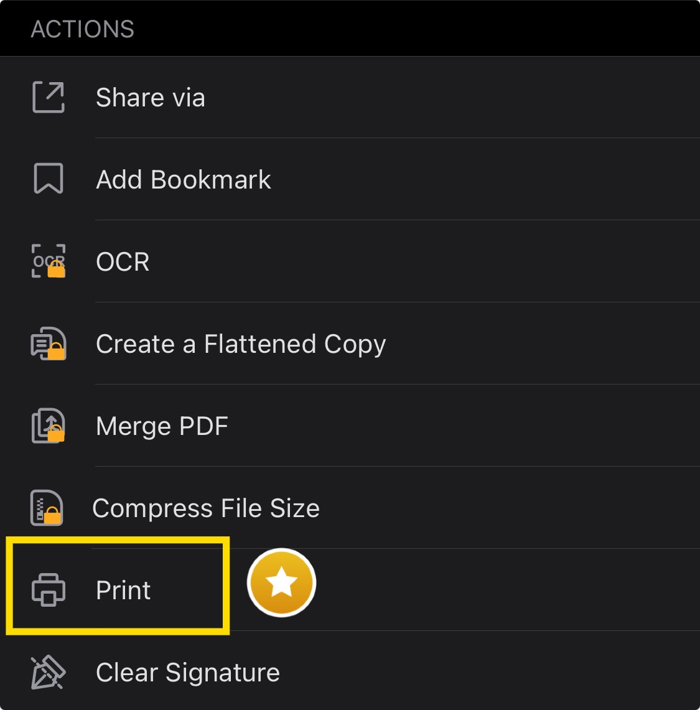Click the orange lock on Flattened Copy icon
The width and height of the screenshot is (700, 710).
coord(57,352)
